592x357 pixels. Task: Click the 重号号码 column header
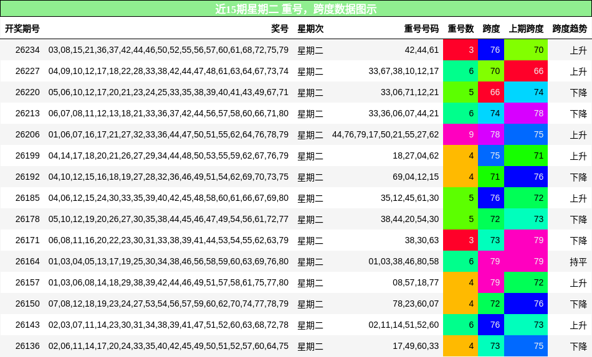click(421, 29)
